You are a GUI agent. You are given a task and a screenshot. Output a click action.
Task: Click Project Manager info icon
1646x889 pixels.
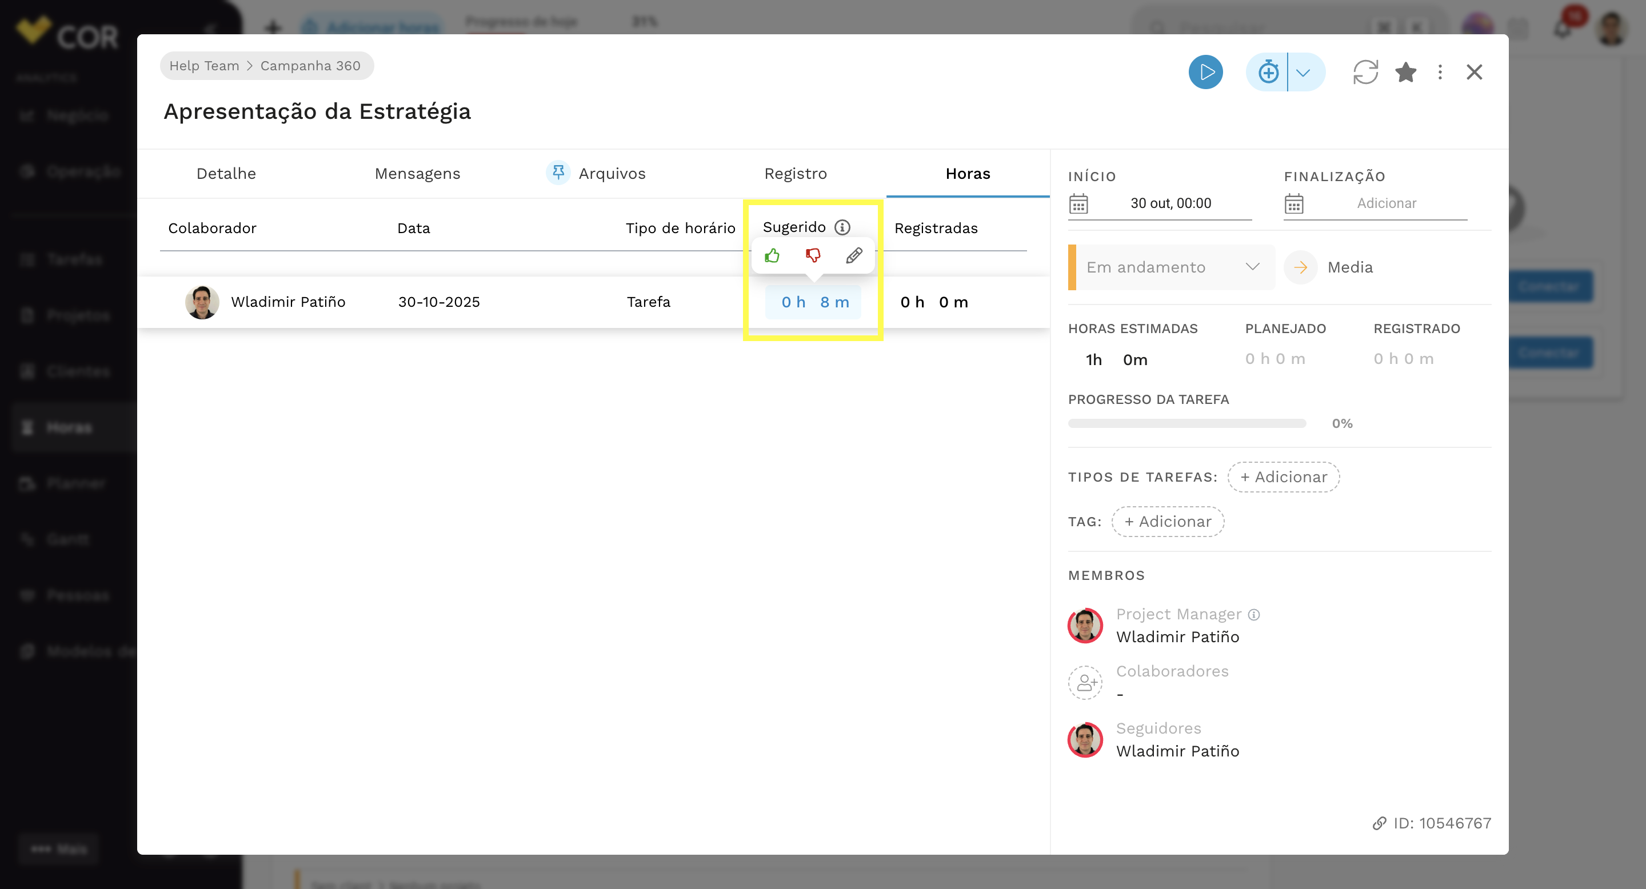(x=1255, y=614)
